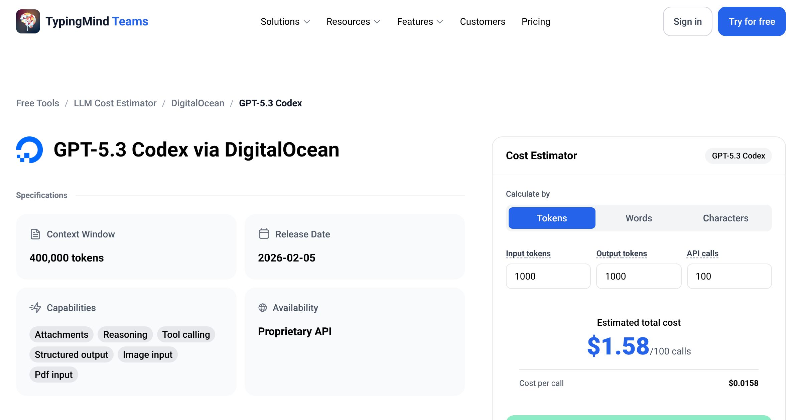Open DigitalOcean breadcrumb link

(198, 103)
